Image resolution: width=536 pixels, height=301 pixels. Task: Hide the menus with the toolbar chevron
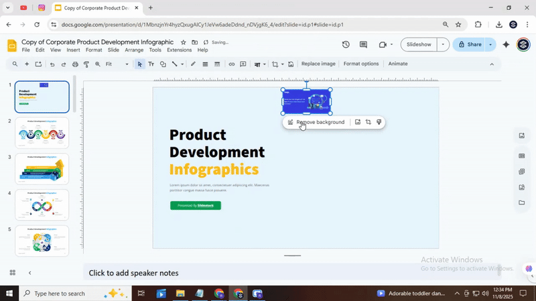[x=492, y=64]
